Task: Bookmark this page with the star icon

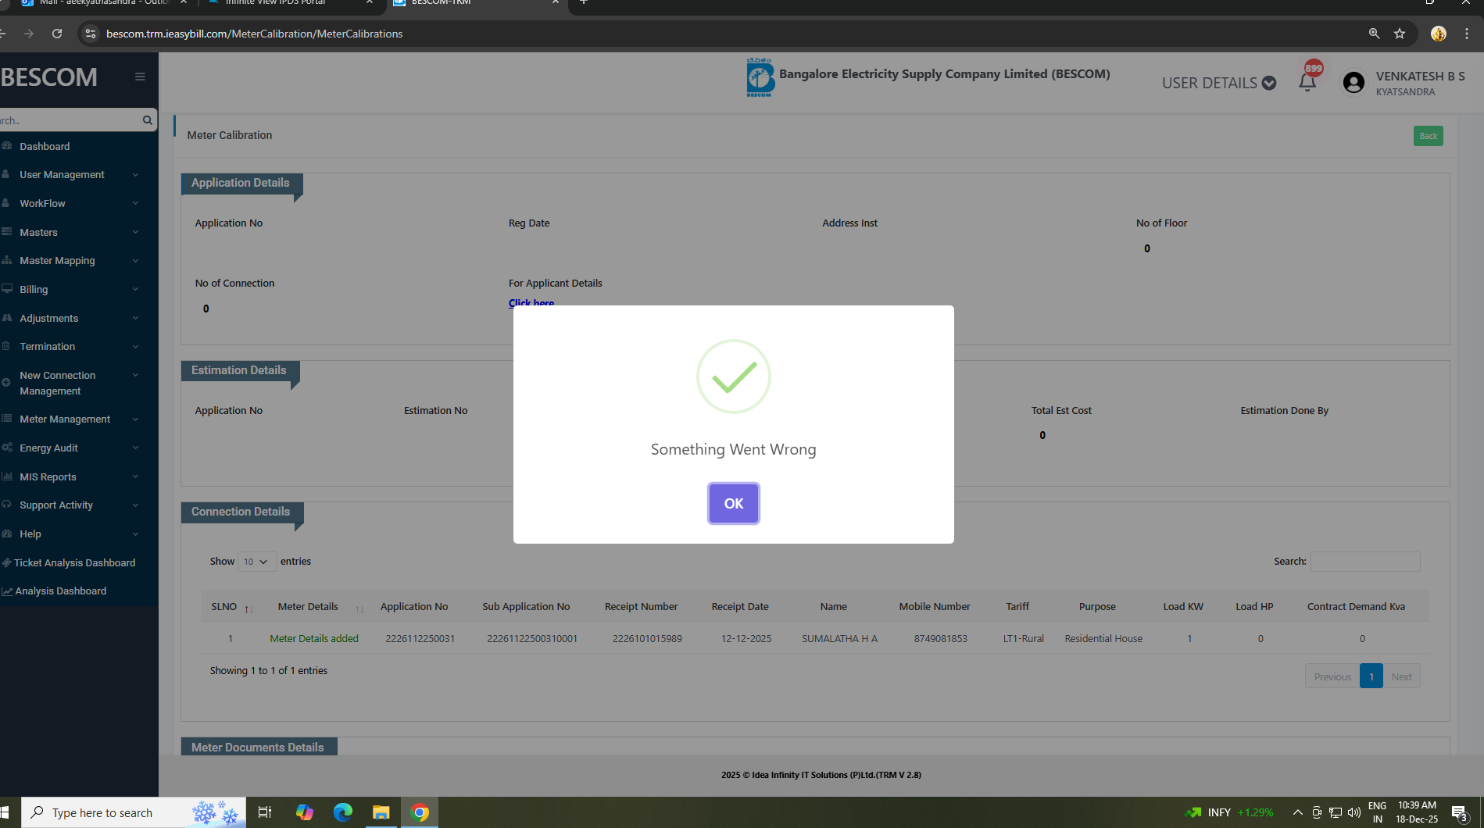Action: 1400,34
